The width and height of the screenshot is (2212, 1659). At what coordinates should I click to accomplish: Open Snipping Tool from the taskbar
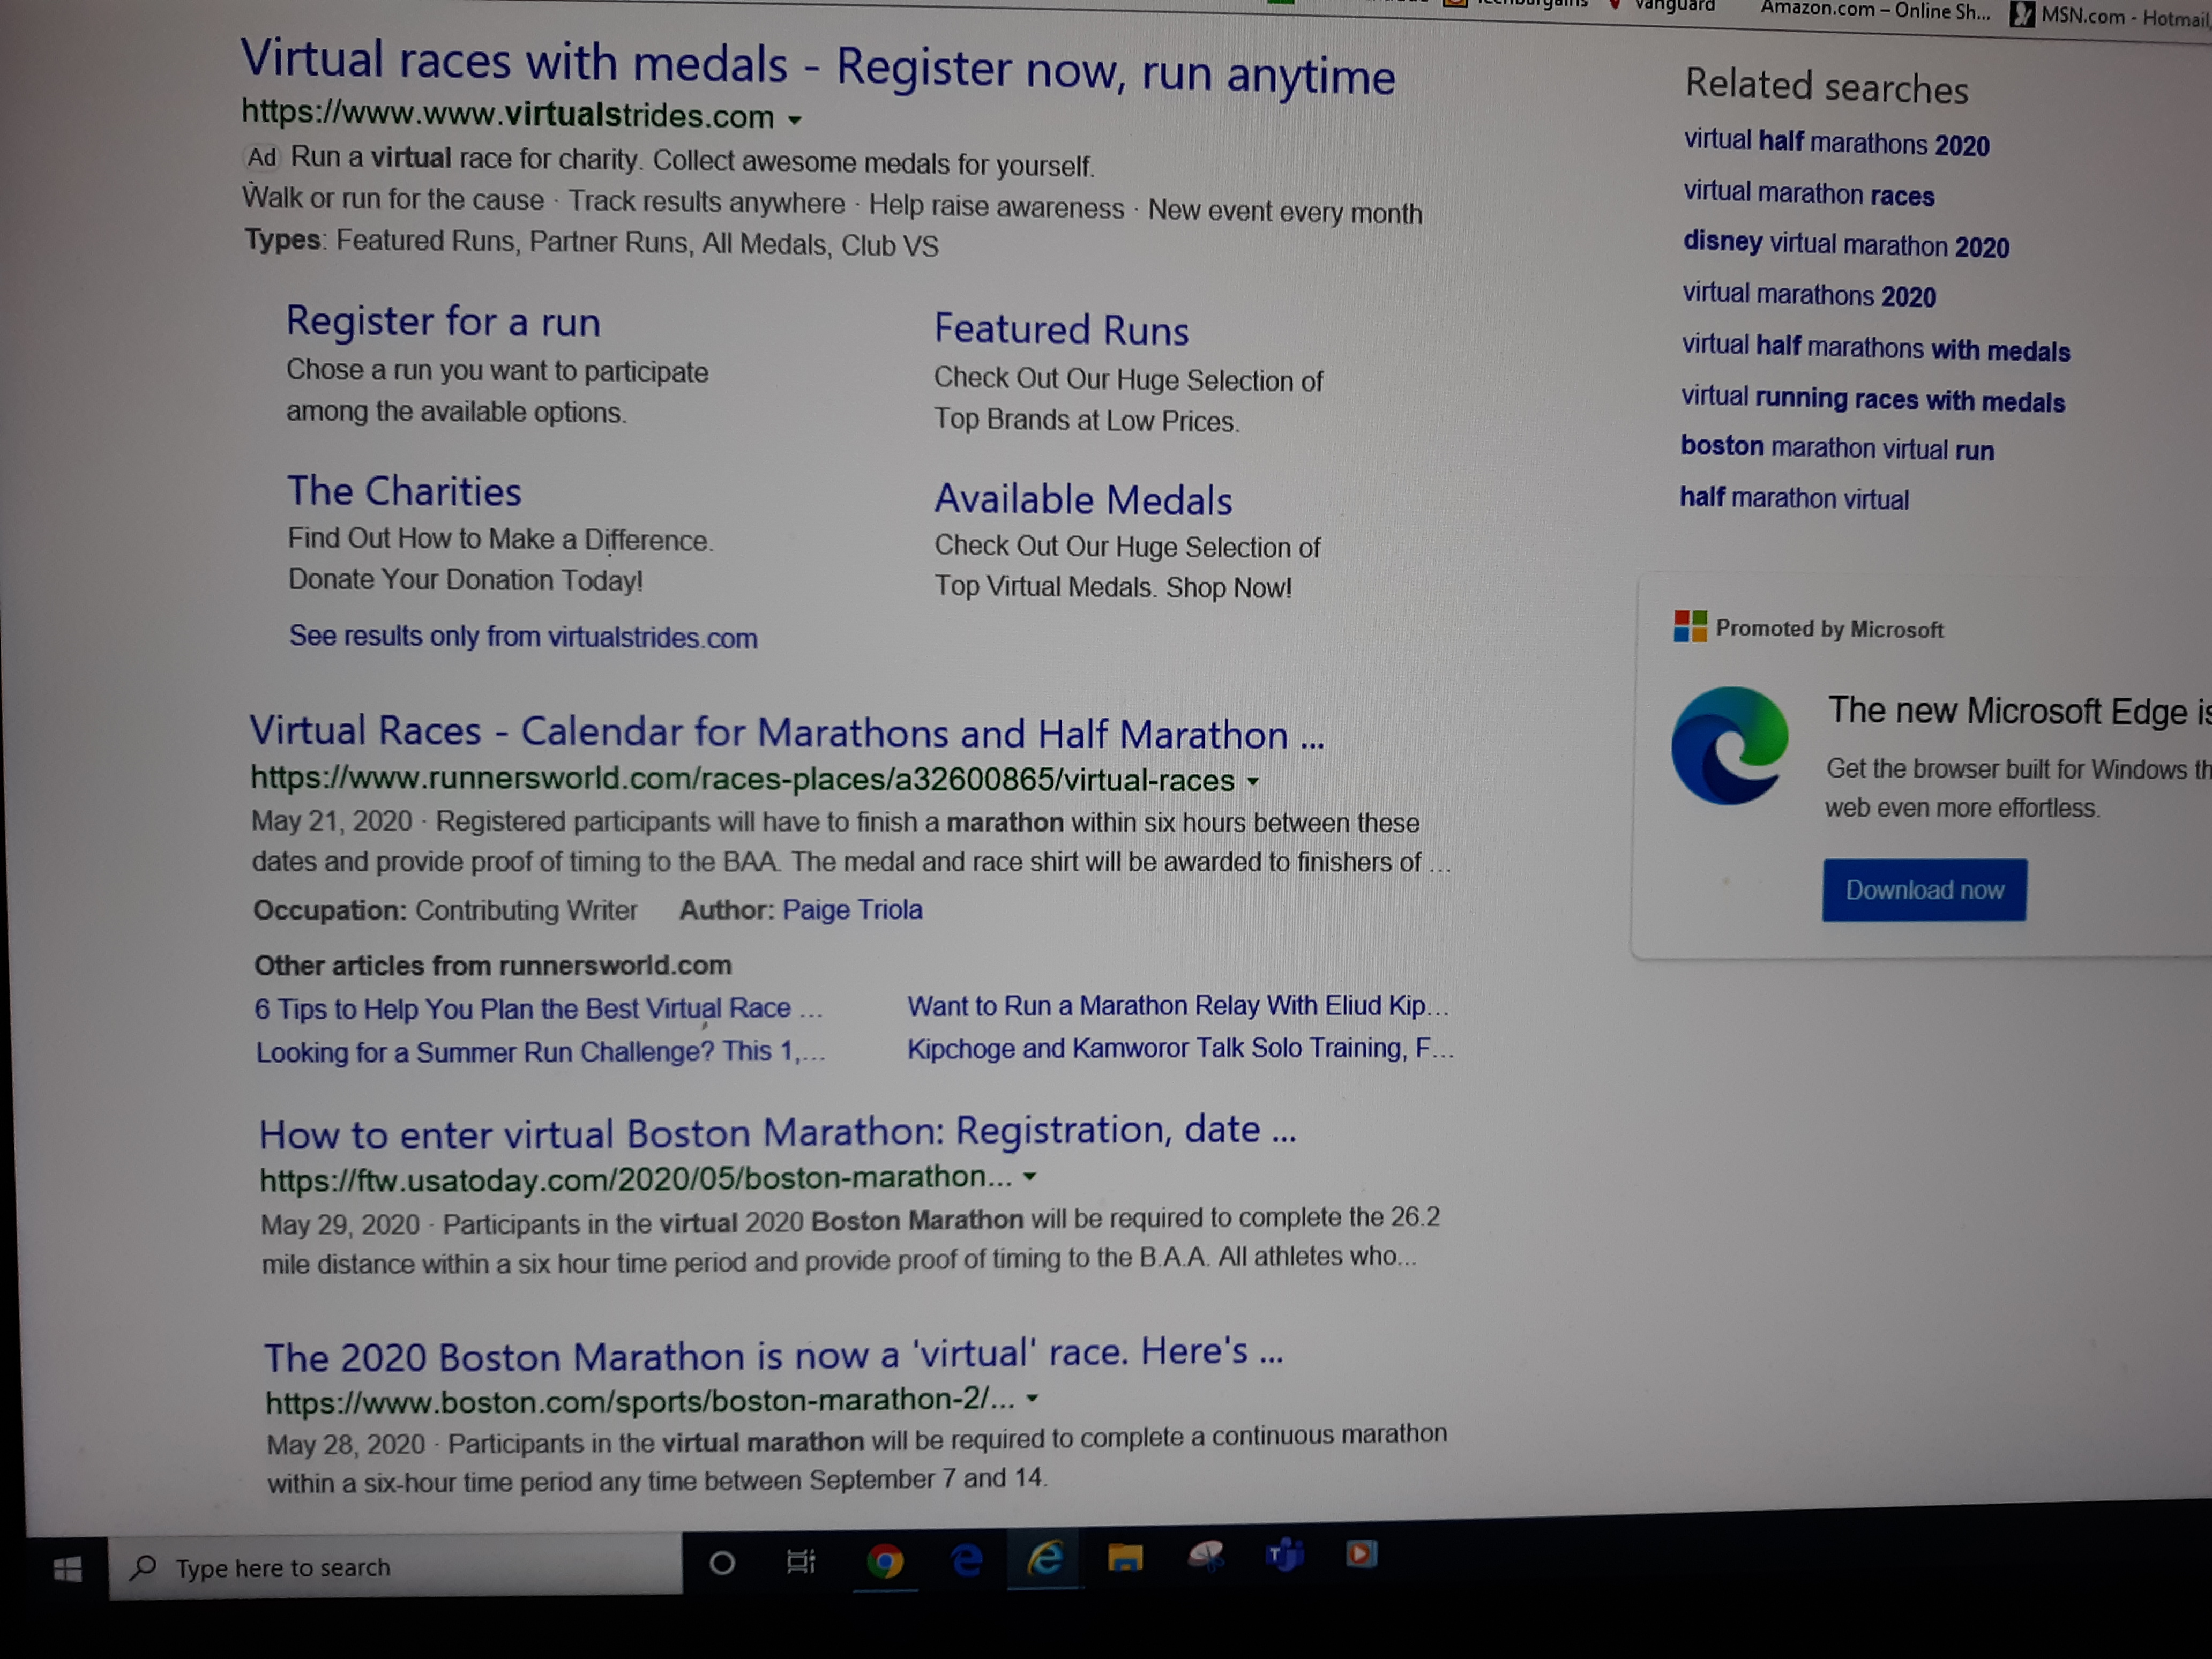coord(1206,1556)
